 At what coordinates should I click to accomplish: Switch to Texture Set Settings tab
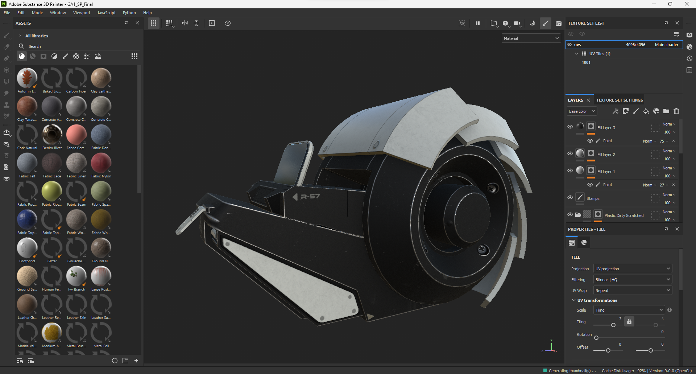620,100
